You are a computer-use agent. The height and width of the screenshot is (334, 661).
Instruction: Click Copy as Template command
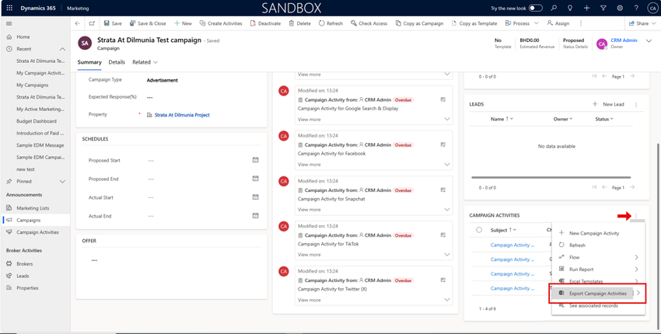click(474, 23)
